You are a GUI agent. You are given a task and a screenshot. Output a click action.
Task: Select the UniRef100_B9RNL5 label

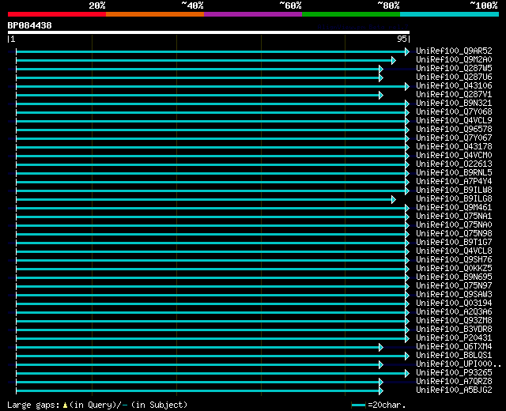pos(454,173)
